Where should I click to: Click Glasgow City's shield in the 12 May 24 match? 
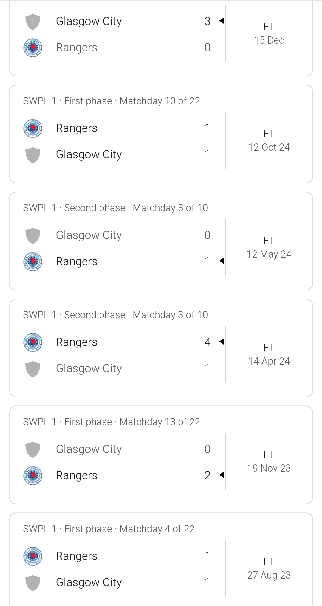coord(33,235)
